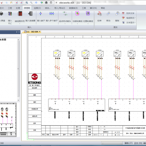Click the side panel scrollbar up arrow
This screenshot has height=146, width=146.
coord(18,40)
